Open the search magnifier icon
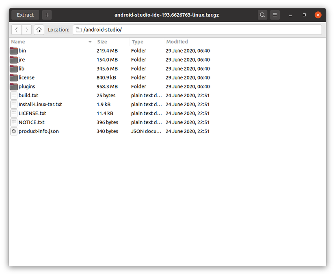 262,15
